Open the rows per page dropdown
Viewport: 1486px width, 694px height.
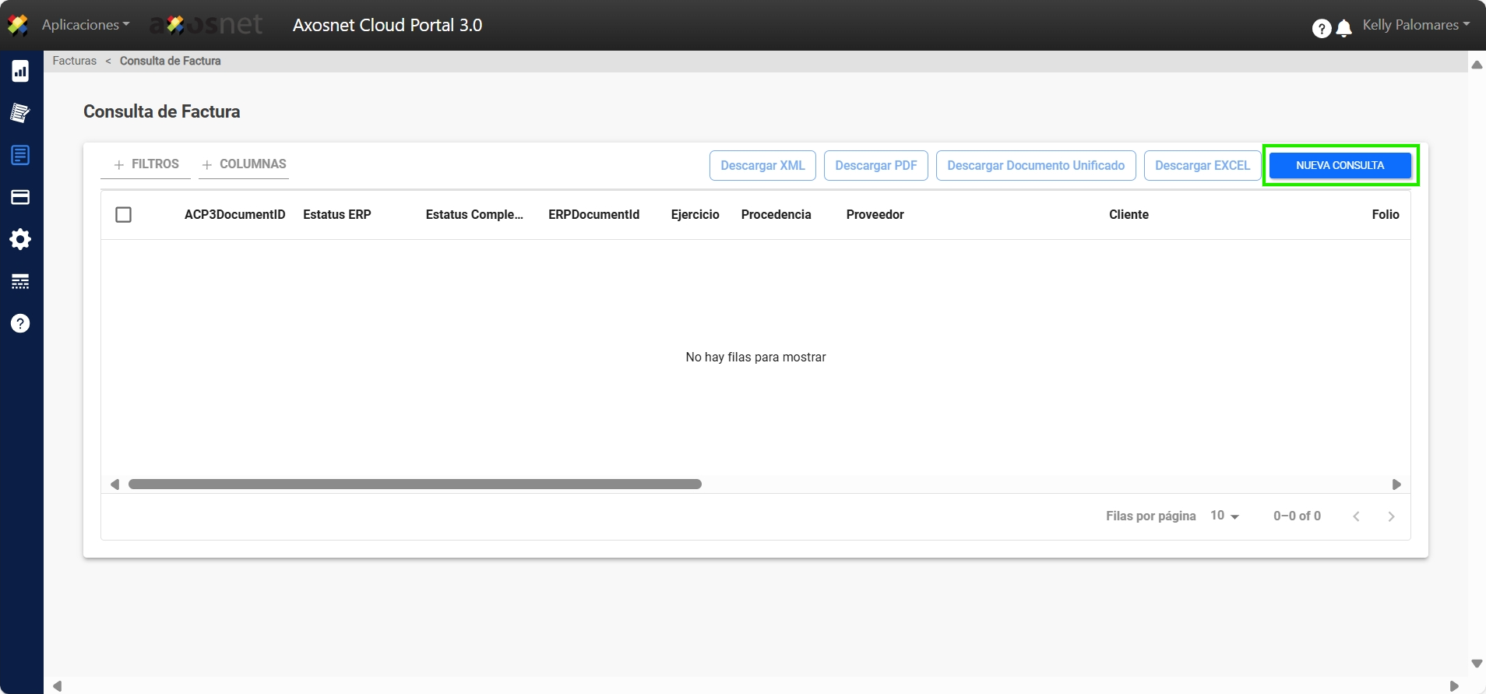click(1224, 516)
